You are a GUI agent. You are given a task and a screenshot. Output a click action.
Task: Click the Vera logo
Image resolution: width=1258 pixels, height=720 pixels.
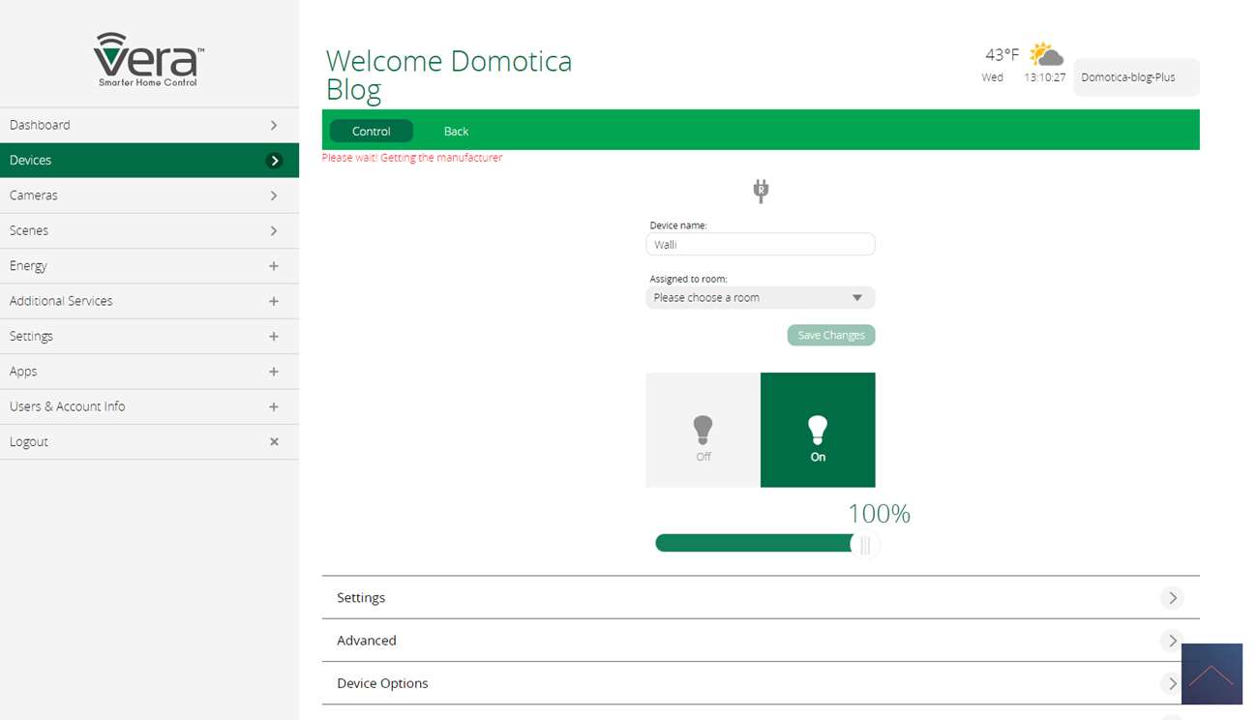(149, 59)
